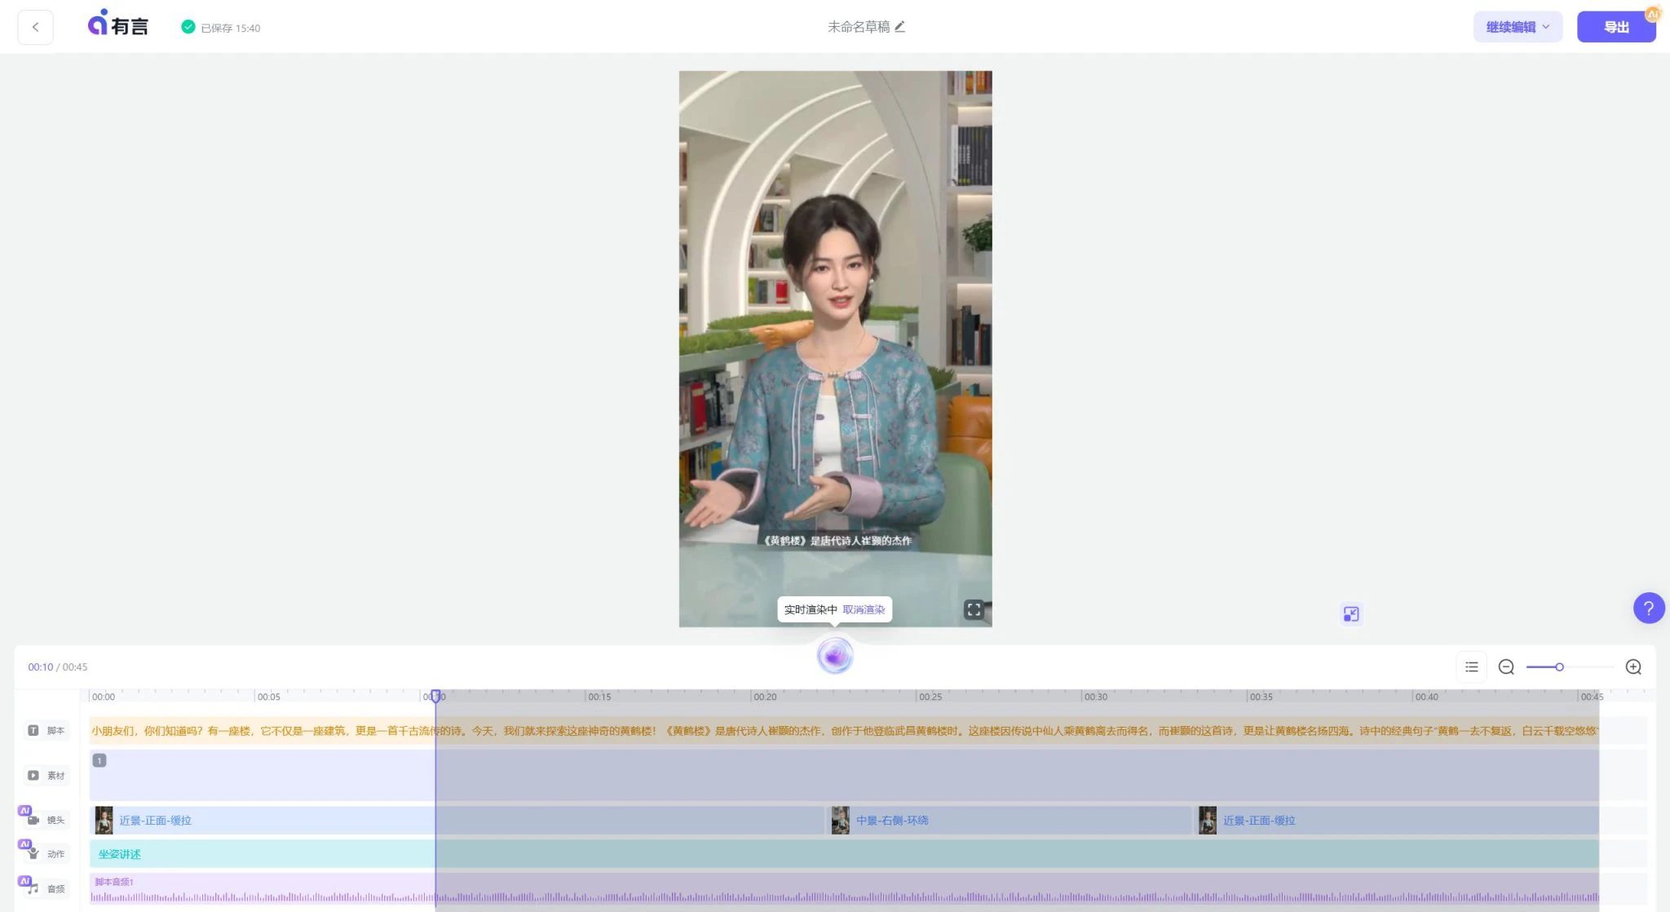
Task: Select the 脚本 track label
Action: (x=47, y=730)
